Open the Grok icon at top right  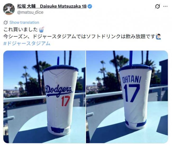click(x=157, y=6)
